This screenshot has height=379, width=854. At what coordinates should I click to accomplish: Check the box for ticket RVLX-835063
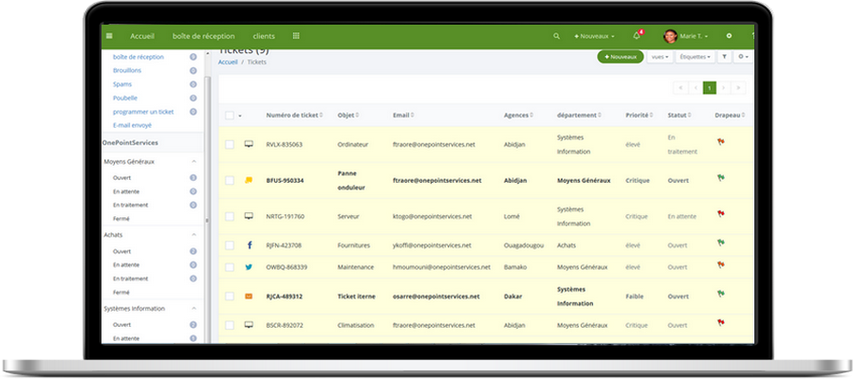point(230,144)
